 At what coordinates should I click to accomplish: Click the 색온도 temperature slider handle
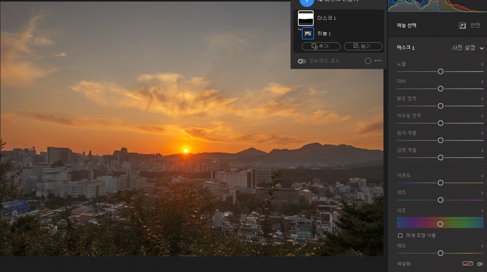click(441, 183)
